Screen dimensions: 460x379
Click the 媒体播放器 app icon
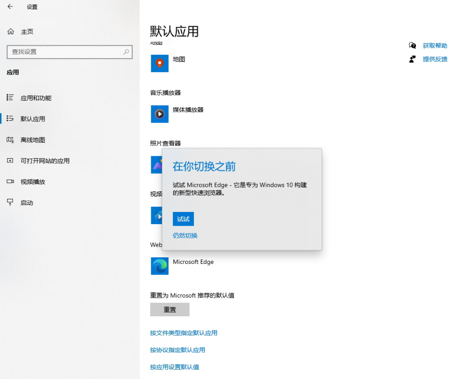coord(160,114)
